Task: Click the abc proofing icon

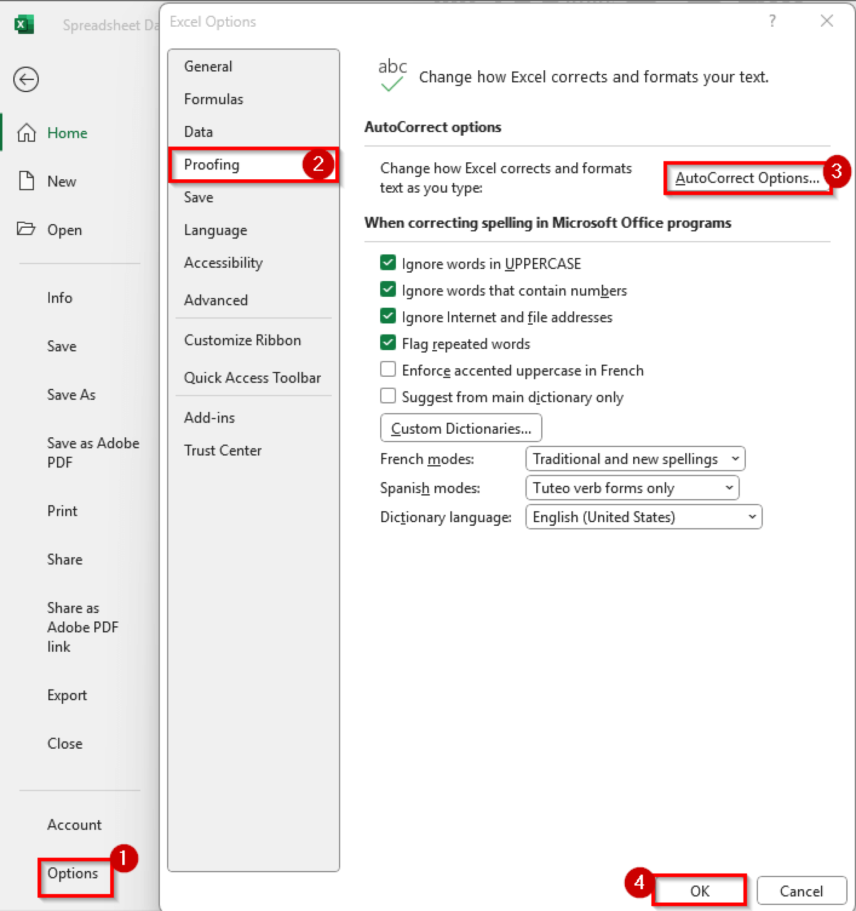Action: point(392,73)
